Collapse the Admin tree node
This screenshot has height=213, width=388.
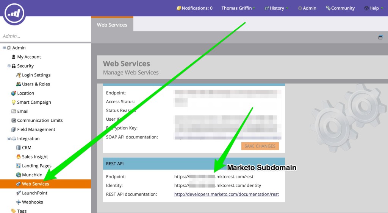[4, 48]
